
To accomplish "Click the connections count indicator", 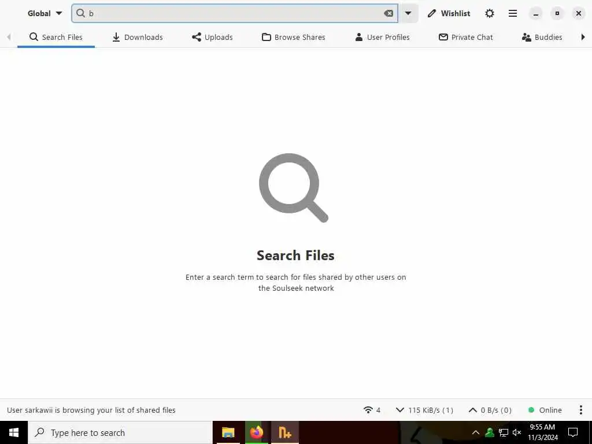I will pyautogui.click(x=372, y=410).
